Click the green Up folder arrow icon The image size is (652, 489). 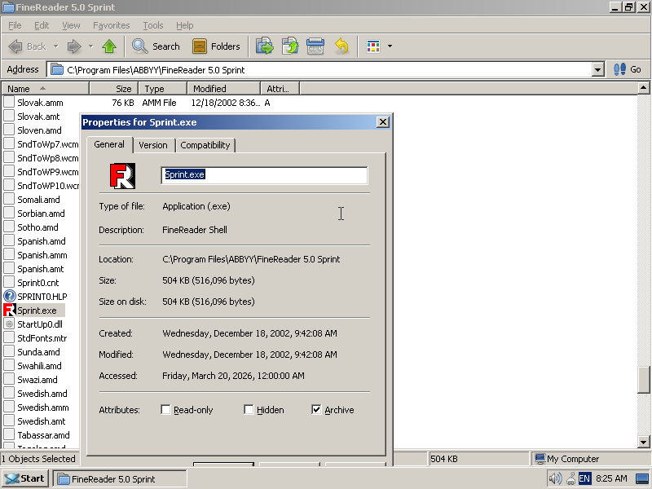point(109,46)
